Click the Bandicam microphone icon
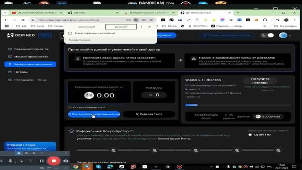Viewport: 302px width, 170px height. 10,161
